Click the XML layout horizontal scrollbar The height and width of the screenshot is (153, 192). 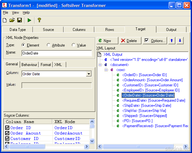click(x=141, y=146)
